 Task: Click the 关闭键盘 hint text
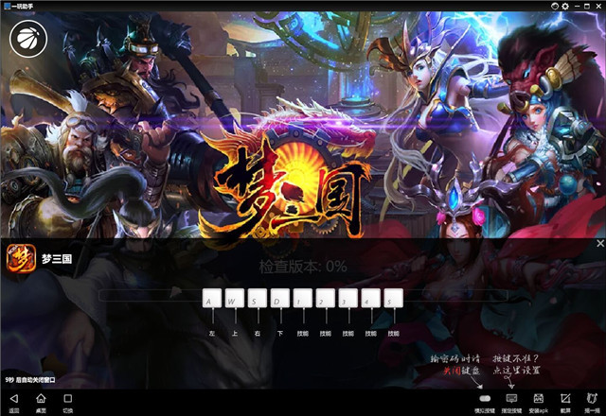[461, 371]
